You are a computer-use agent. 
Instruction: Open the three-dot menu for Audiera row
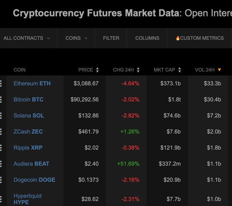coord(1,164)
